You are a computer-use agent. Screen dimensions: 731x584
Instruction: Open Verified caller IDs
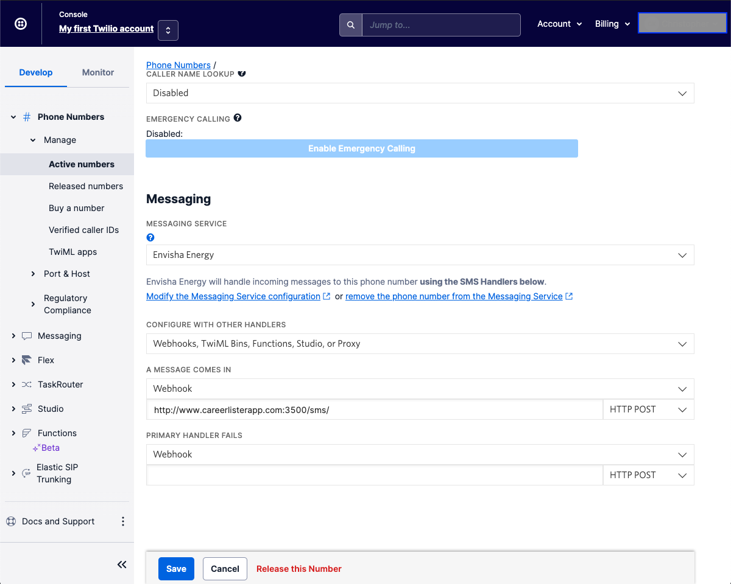click(84, 230)
